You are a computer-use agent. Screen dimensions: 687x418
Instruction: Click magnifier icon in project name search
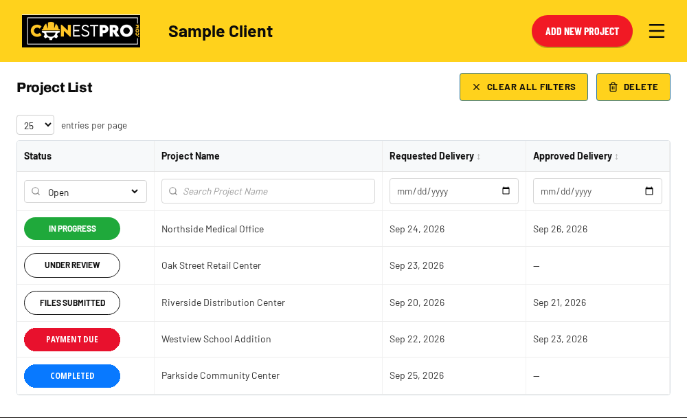[173, 191]
